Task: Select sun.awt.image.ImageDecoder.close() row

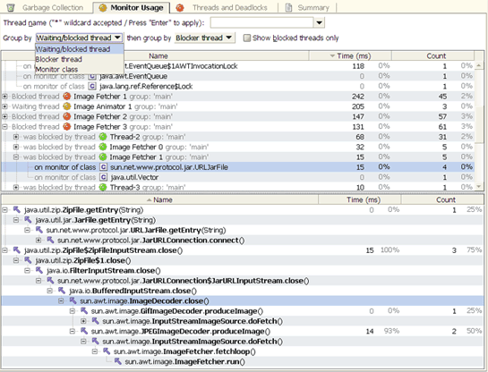Action: click(243, 300)
